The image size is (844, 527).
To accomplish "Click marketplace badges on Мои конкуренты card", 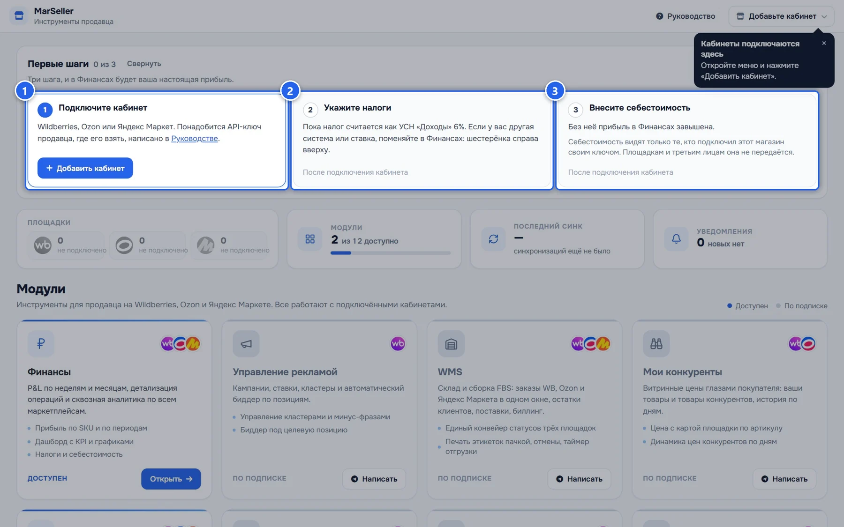I will click(802, 343).
